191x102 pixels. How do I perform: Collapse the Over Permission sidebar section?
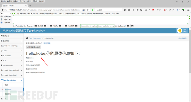12,80
